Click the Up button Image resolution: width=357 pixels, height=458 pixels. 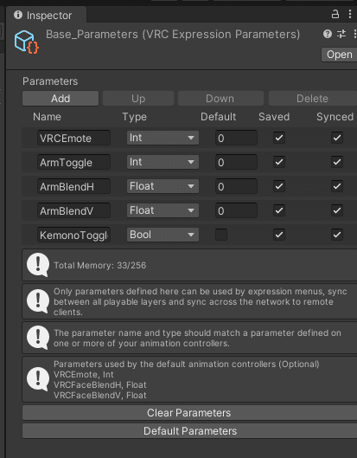pyautogui.click(x=138, y=99)
